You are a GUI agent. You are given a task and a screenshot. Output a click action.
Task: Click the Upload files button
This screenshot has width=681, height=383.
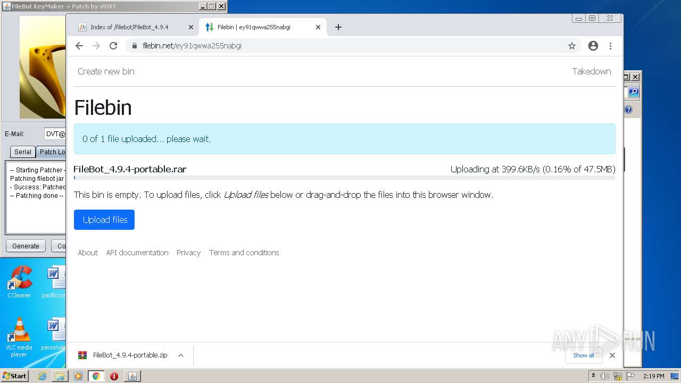(104, 220)
